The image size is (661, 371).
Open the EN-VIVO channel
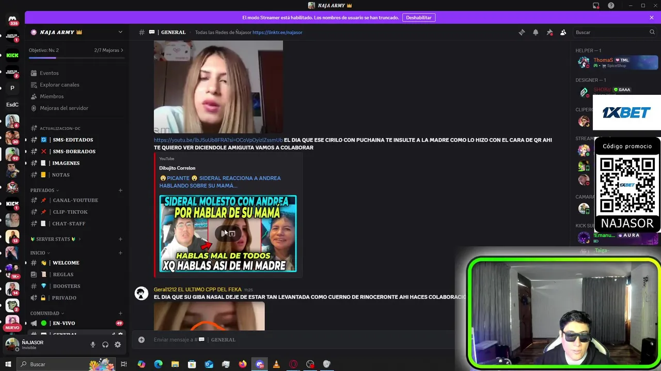click(x=77, y=323)
